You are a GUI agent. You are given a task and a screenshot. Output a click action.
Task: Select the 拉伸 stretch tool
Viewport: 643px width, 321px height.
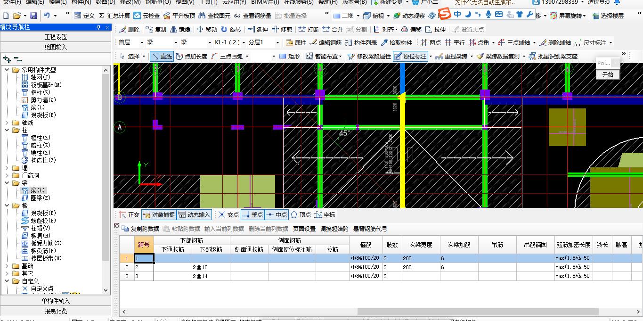(x=435, y=29)
